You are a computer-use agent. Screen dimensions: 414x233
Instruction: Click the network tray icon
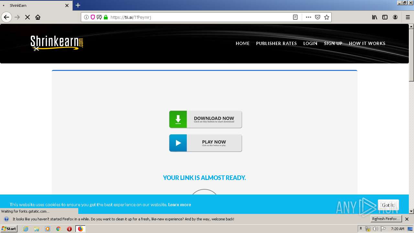[367, 229]
